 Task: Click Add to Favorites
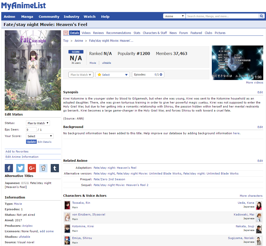17,151
